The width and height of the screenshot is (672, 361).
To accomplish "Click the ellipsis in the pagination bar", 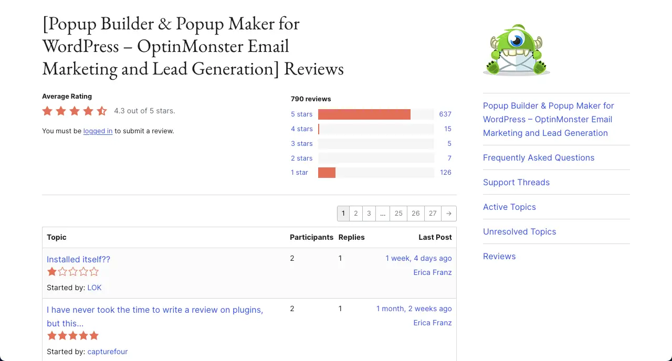I will pyautogui.click(x=383, y=214).
